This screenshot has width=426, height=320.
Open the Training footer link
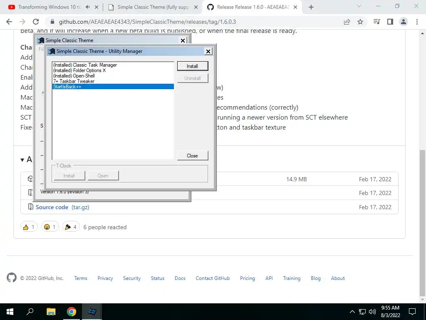coord(292,278)
